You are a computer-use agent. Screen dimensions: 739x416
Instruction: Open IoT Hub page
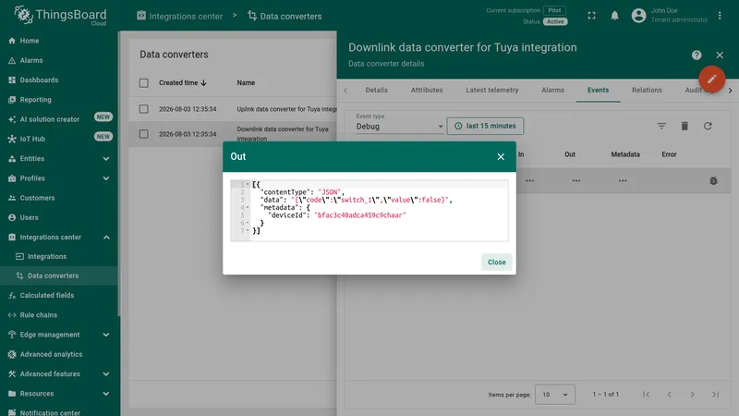(59, 140)
